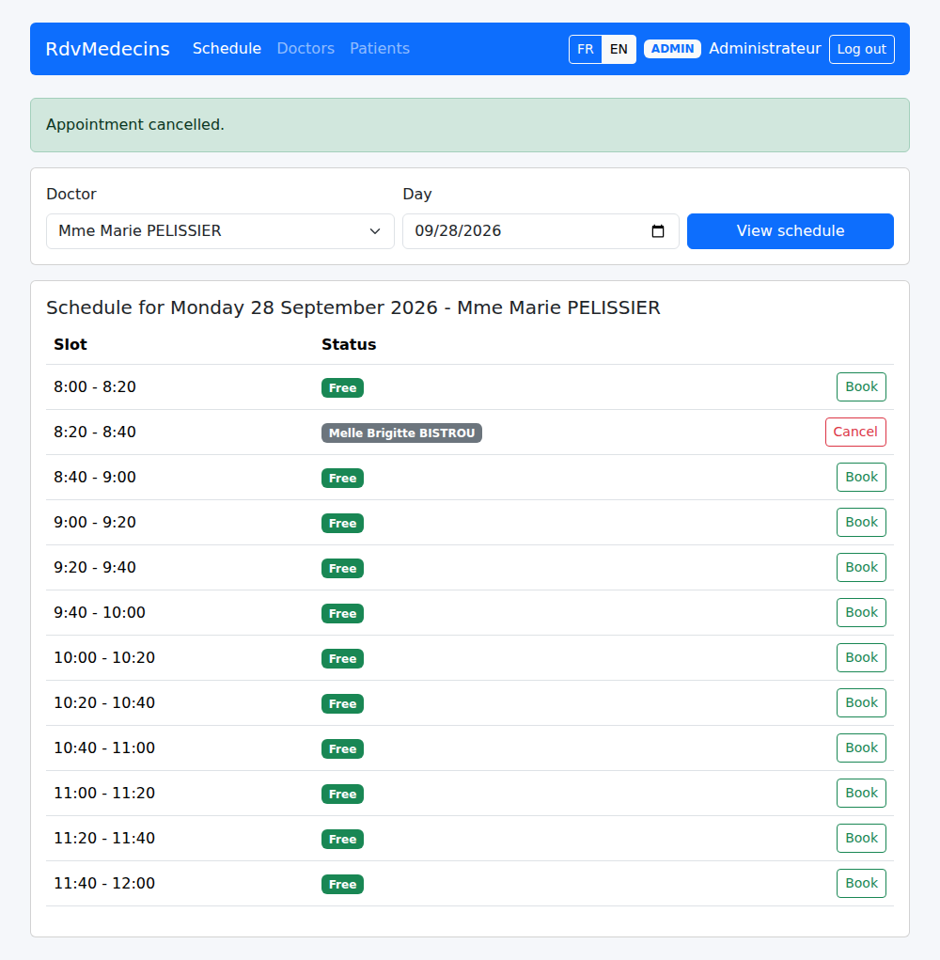The image size is (940, 960).
Task: Book the 10:00 - 10:20 slot
Action: coord(861,657)
